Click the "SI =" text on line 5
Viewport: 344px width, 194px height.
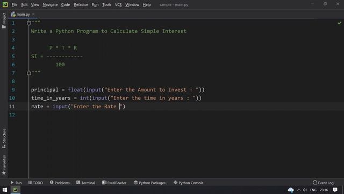point(37,56)
